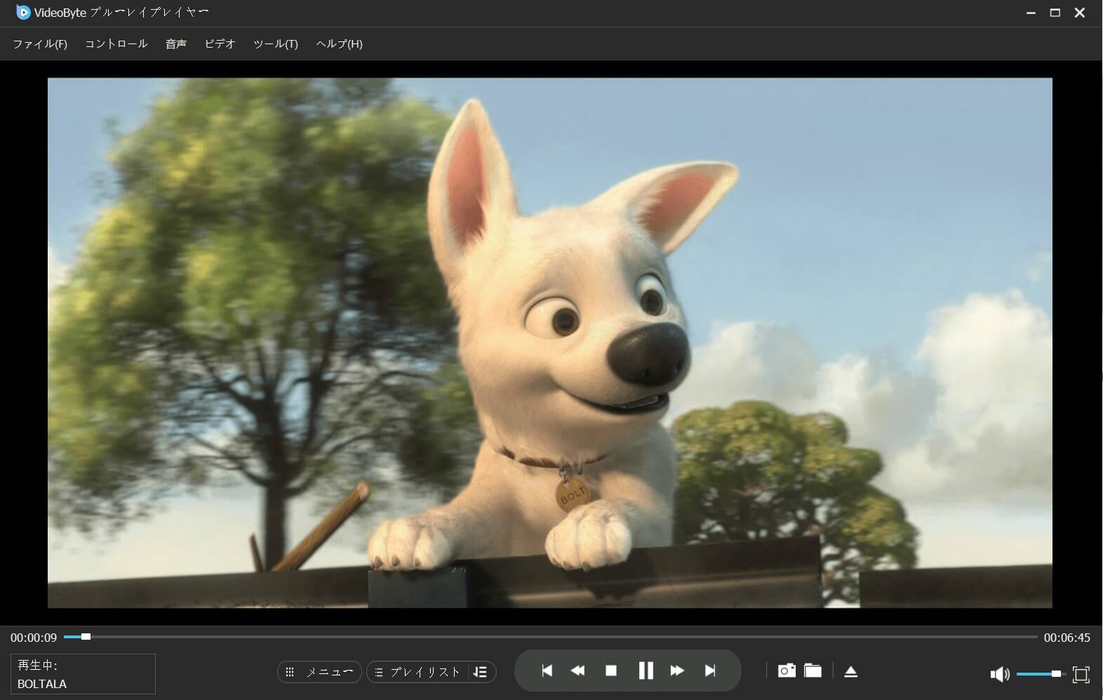This screenshot has height=700, width=1103.
Task: Pause the video playback
Action: [646, 671]
